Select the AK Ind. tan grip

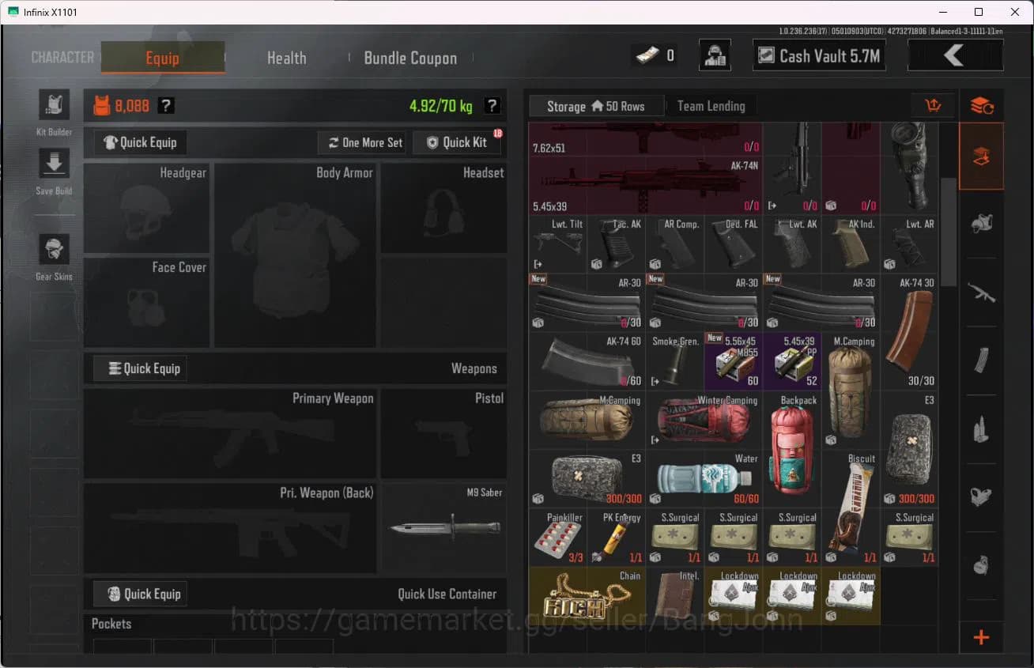(851, 244)
